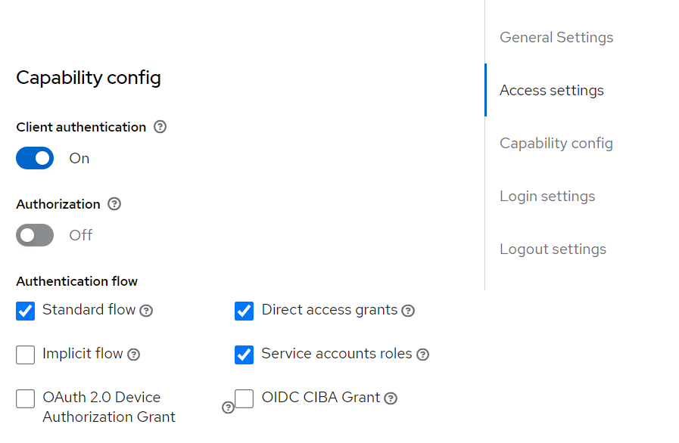
Task: View help icon for OIDC CIBA Grant
Action: [x=391, y=398]
